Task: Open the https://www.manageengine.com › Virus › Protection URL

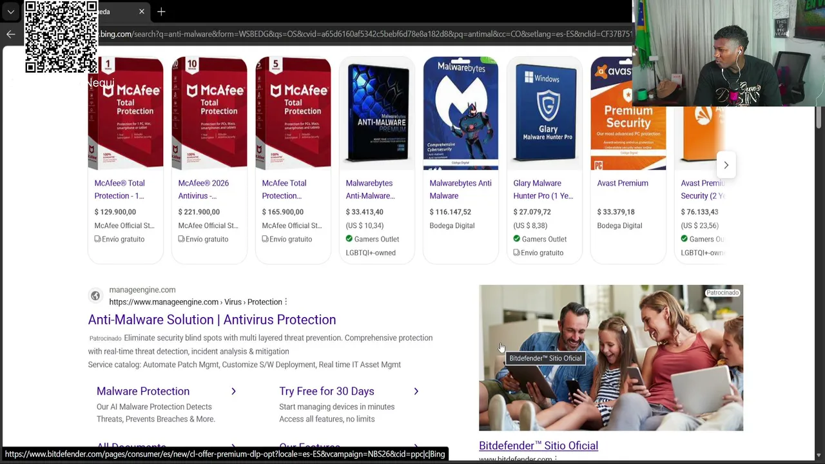Action: (196, 302)
